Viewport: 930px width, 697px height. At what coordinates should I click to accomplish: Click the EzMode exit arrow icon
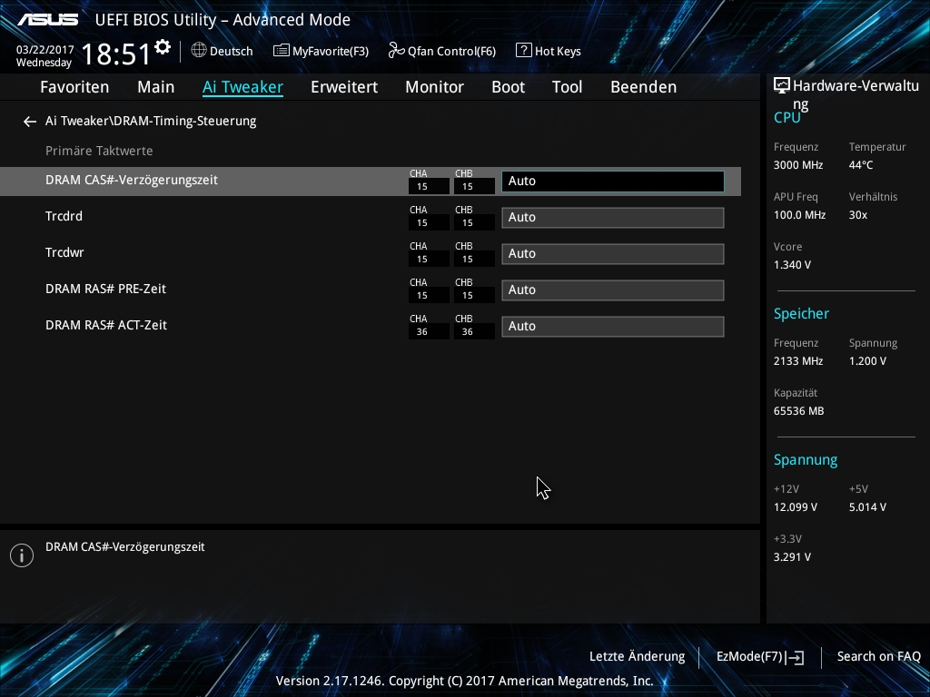796,657
